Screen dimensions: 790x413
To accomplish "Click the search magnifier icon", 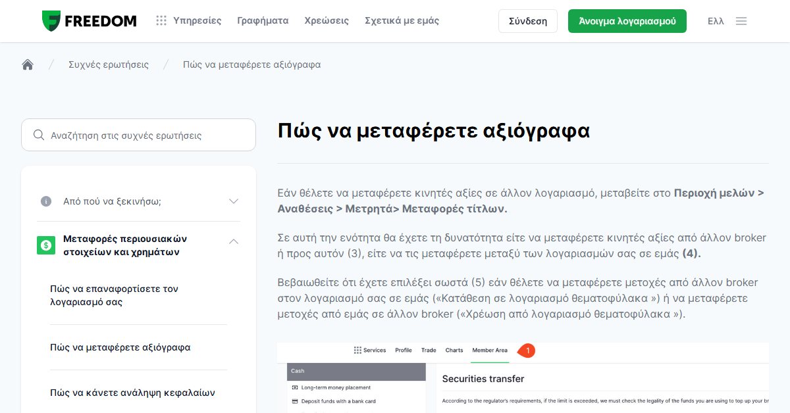I will pos(38,135).
